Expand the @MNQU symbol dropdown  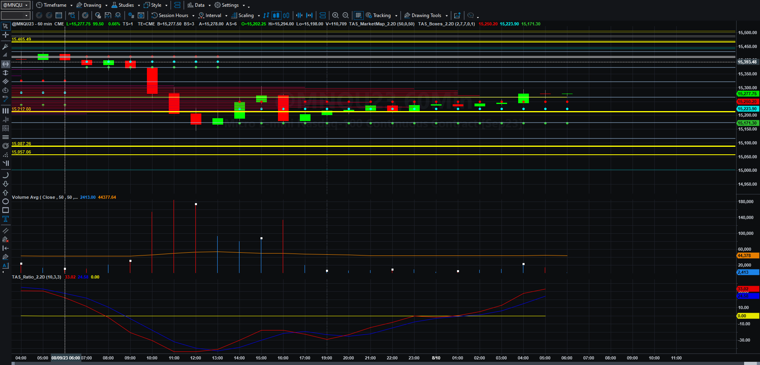point(16,5)
